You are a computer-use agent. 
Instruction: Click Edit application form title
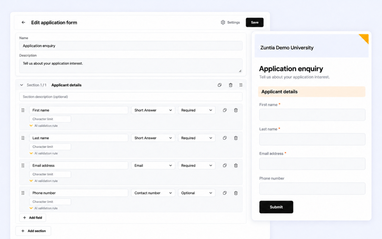click(54, 22)
